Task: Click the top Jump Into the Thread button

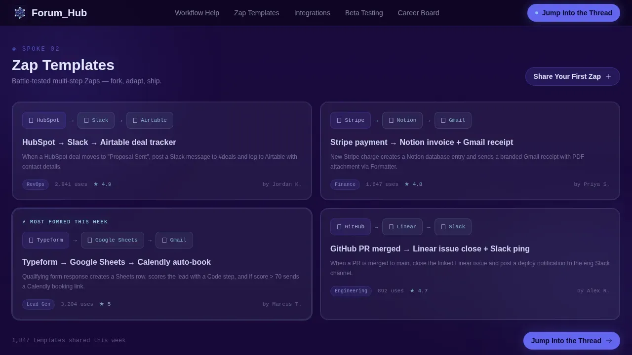Action: pyautogui.click(x=574, y=13)
